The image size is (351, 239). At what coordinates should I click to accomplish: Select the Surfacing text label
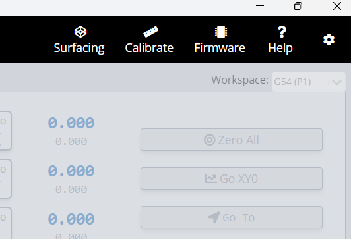click(x=79, y=48)
